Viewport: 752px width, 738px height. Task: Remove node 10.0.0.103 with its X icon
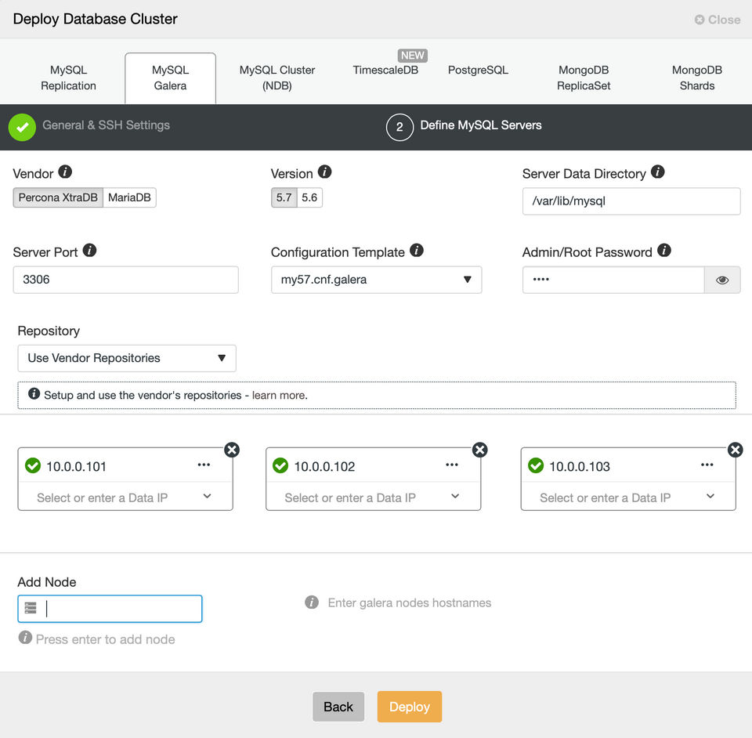point(735,450)
